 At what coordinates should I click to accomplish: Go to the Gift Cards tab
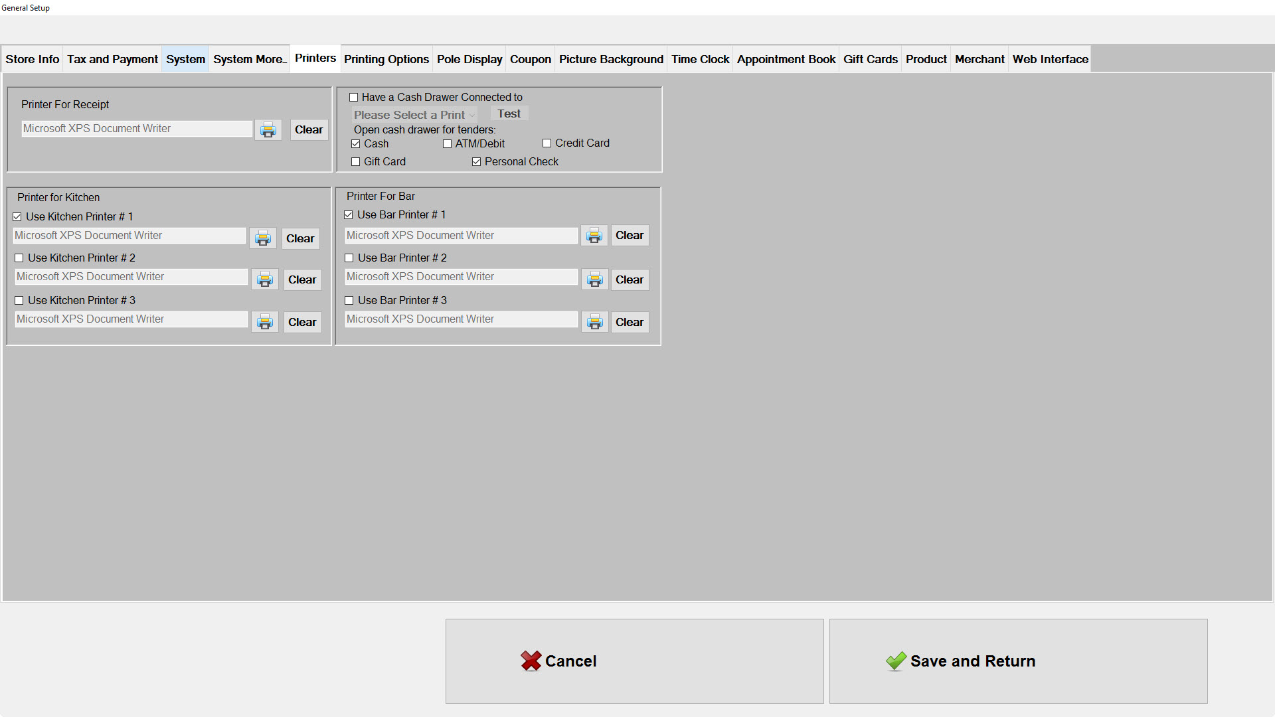[870, 59]
